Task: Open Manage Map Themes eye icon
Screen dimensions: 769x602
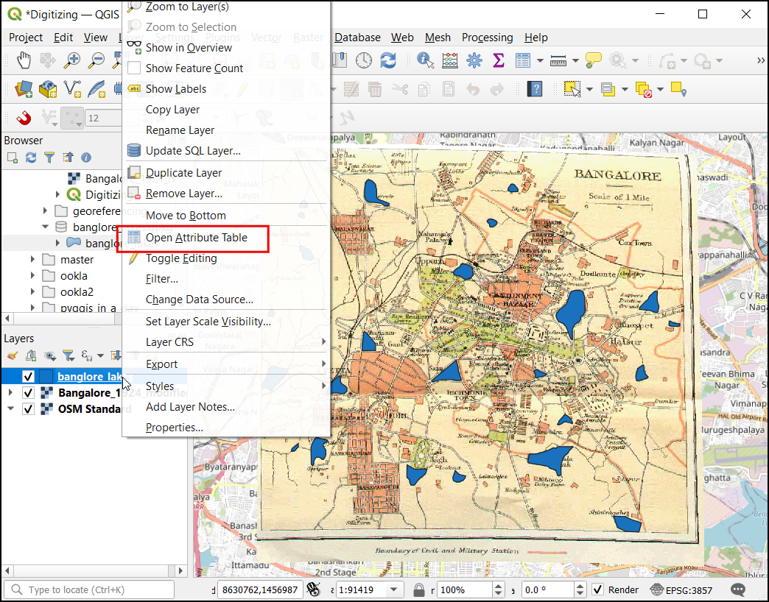Action: click(49, 355)
